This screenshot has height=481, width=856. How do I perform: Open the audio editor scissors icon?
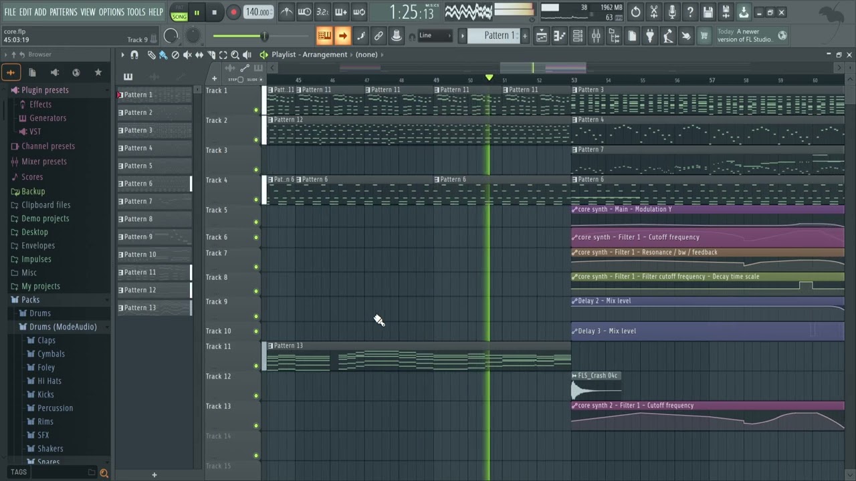[x=653, y=12]
